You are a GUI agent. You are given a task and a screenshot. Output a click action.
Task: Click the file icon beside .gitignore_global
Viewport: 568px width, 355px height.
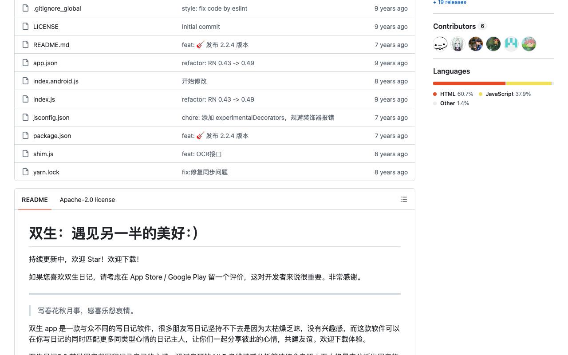[x=25, y=8]
